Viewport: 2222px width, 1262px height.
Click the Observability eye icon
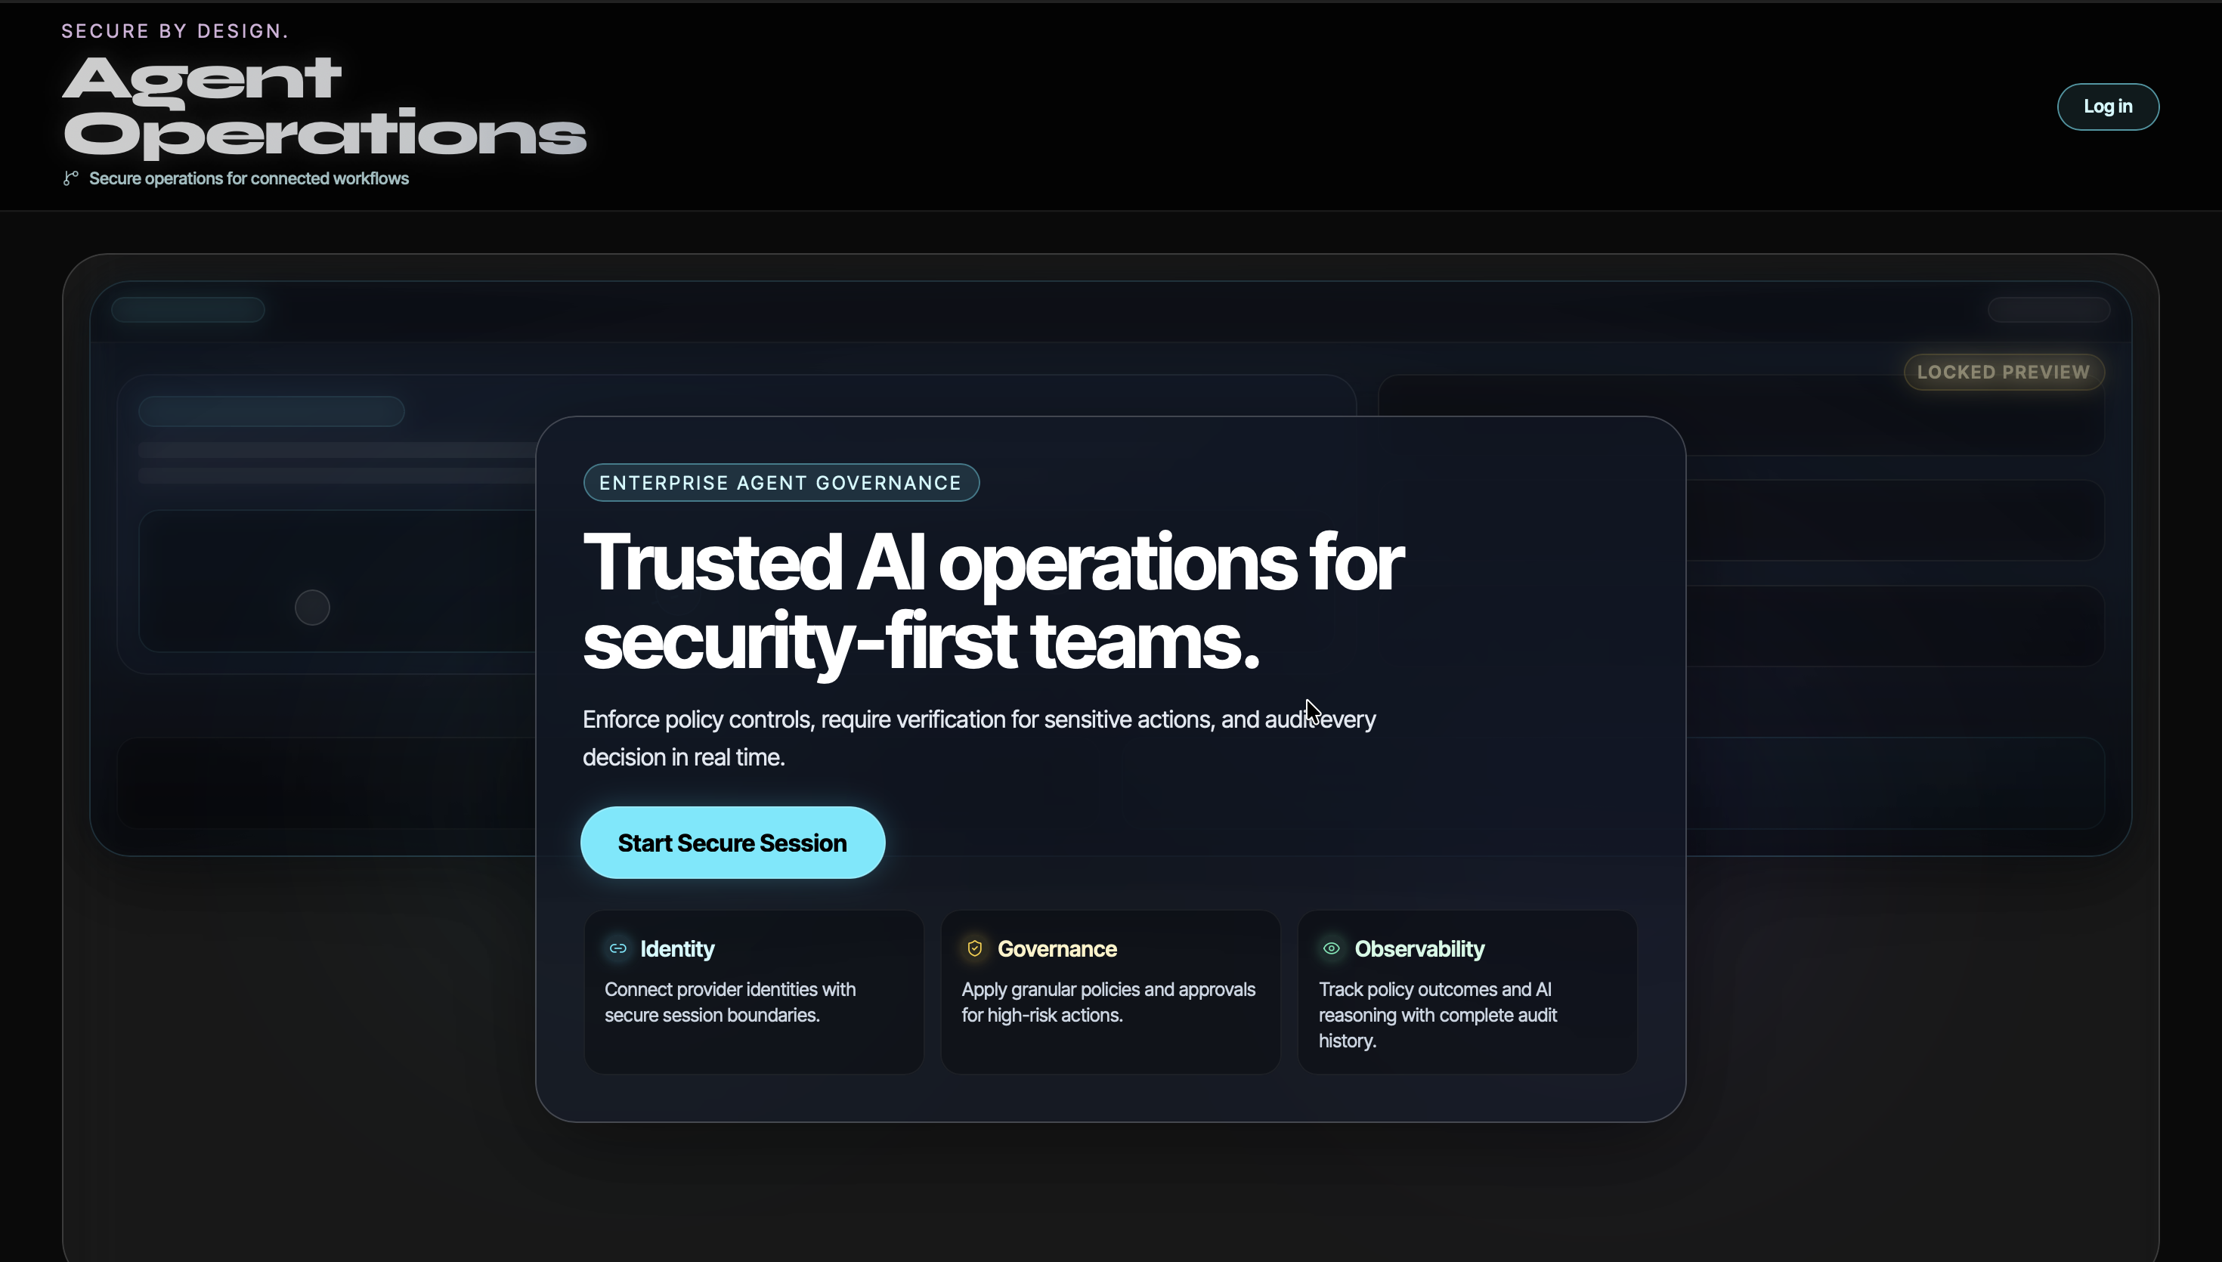[x=1332, y=948]
